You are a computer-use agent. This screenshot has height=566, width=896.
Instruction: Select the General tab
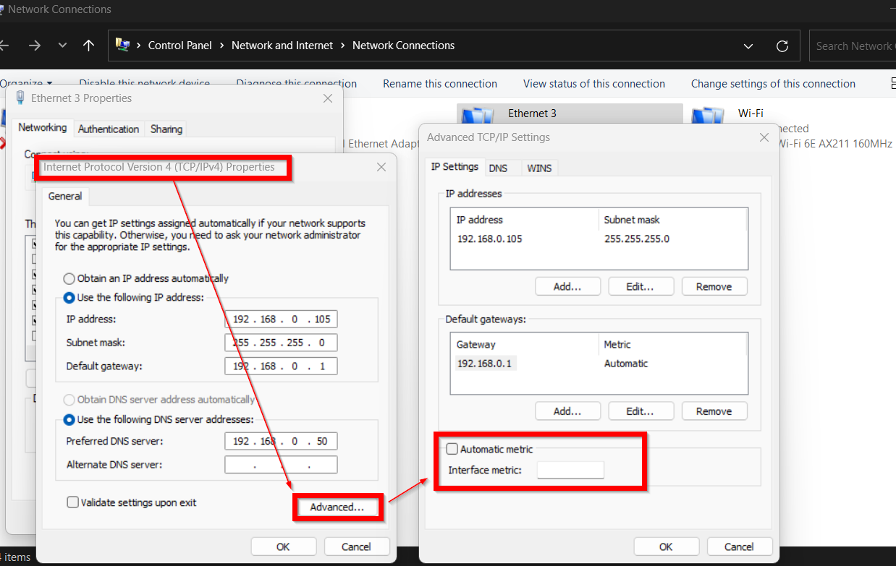pos(65,196)
